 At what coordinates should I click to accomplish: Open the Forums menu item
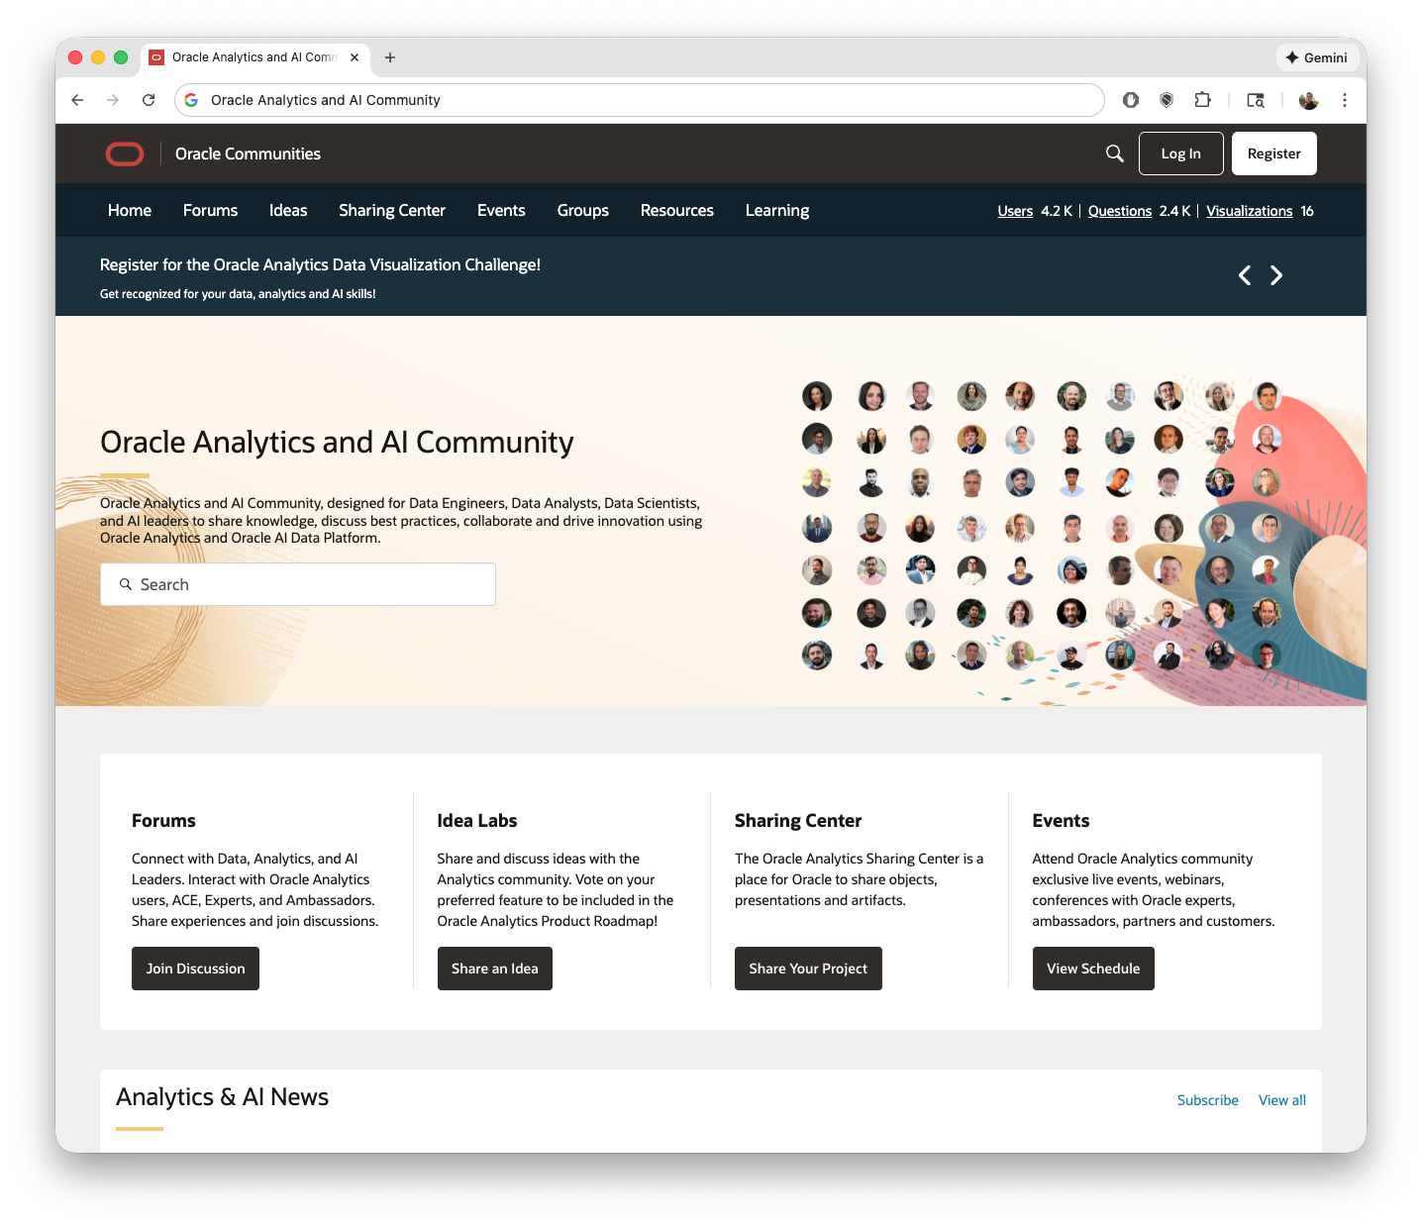pos(210,210)
